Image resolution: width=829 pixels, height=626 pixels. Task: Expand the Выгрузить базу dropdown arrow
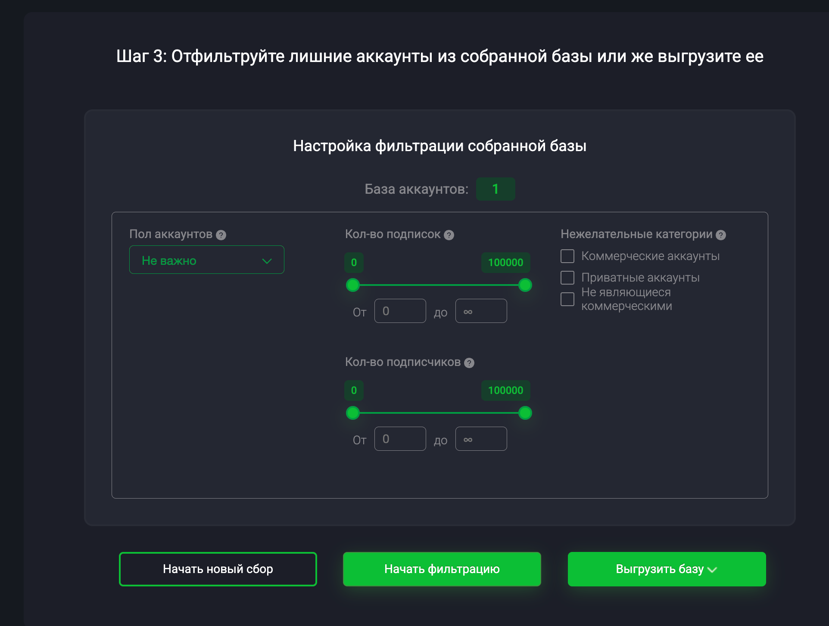click(712, 570)
